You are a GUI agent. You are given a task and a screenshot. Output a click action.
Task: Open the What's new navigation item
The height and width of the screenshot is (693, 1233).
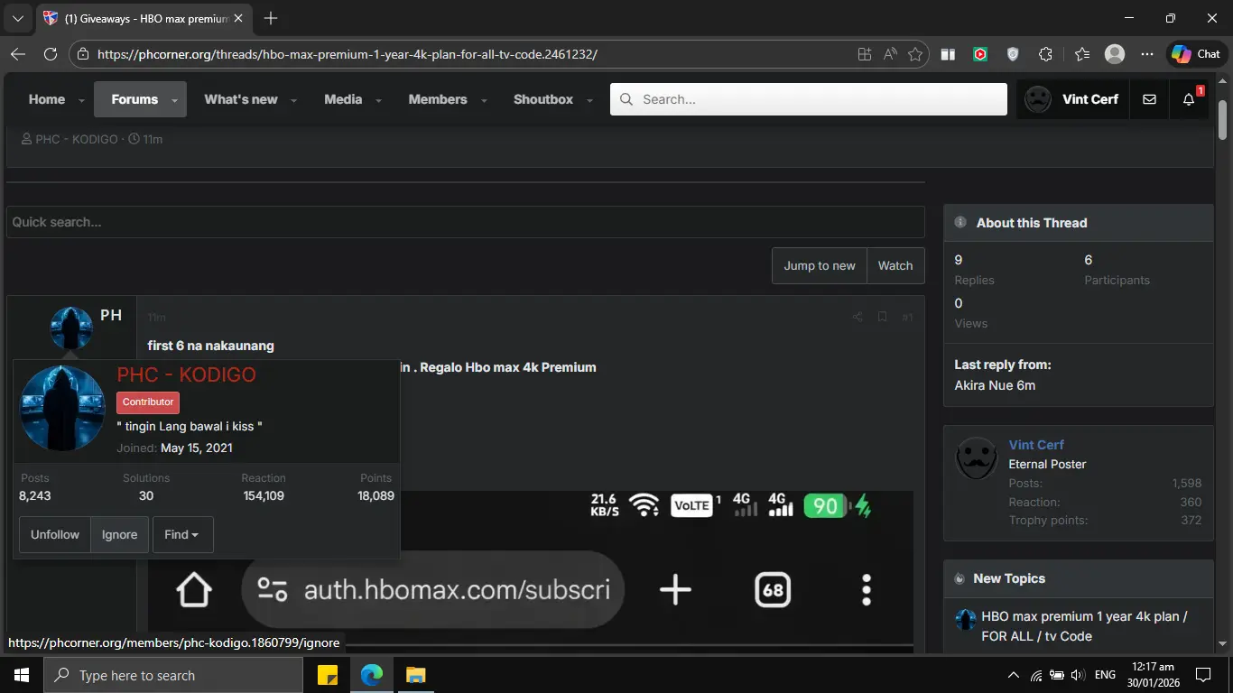click(241, 99)
